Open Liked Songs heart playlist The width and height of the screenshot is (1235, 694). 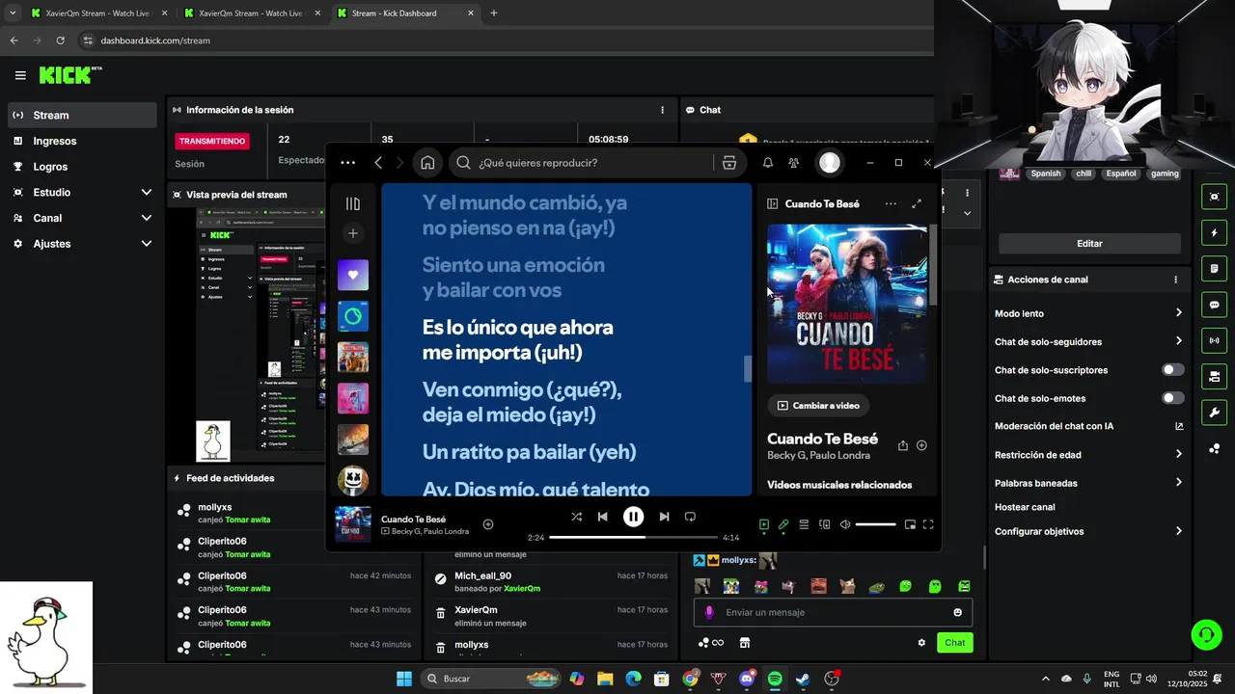[353, 275]
